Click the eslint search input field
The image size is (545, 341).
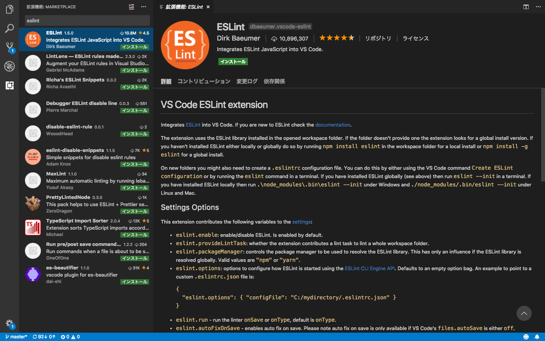coord(87,20)
